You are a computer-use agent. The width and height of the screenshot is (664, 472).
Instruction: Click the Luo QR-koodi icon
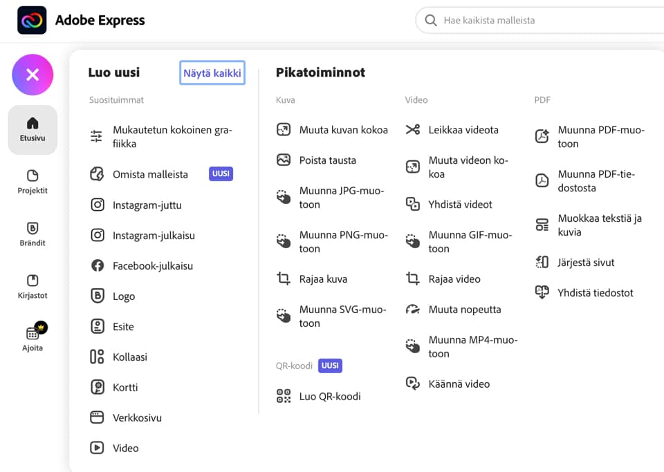click(284, 396)
